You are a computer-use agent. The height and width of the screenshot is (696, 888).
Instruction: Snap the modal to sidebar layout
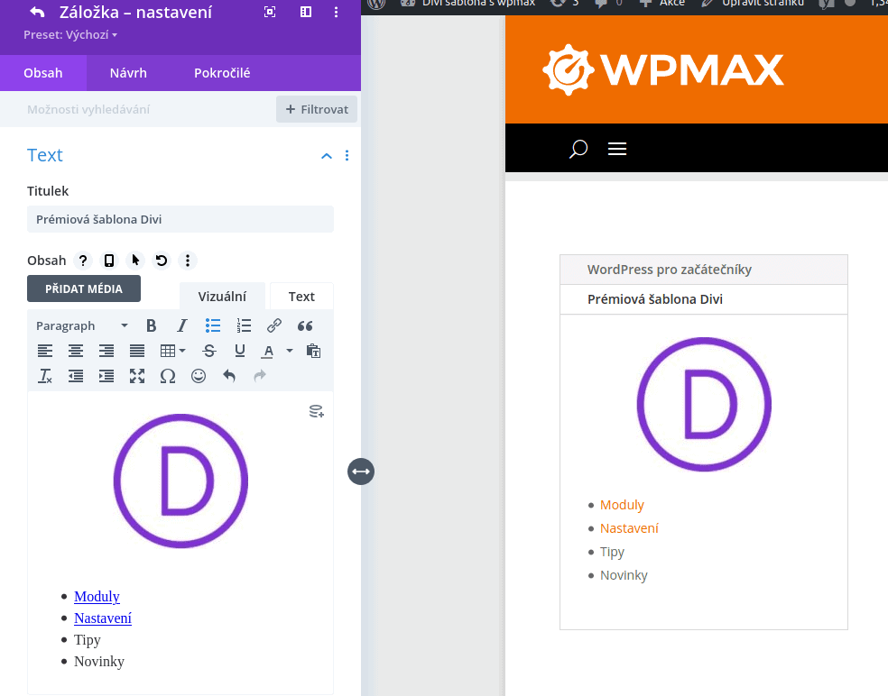coord(306,12)
